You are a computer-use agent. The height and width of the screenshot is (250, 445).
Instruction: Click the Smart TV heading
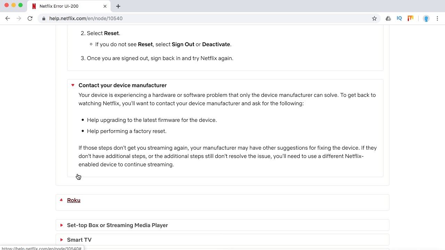79,240
